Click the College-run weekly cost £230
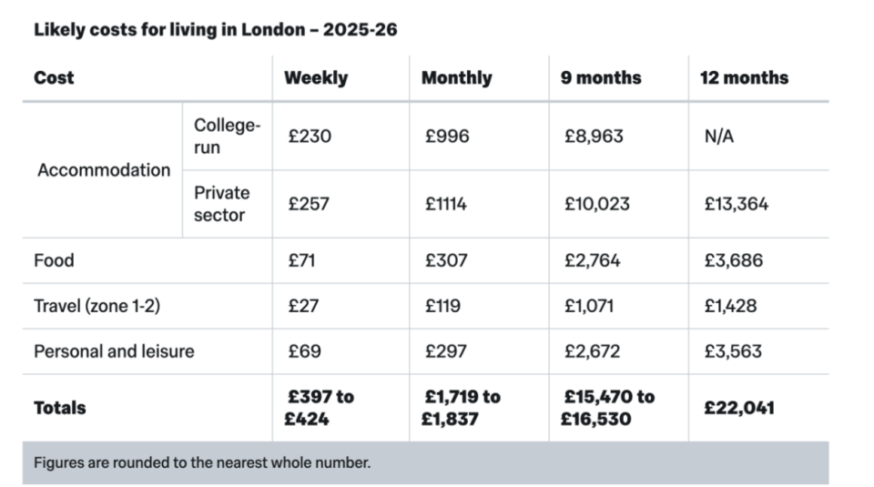This screenshot has height=487, width=874. coord(310,137)
